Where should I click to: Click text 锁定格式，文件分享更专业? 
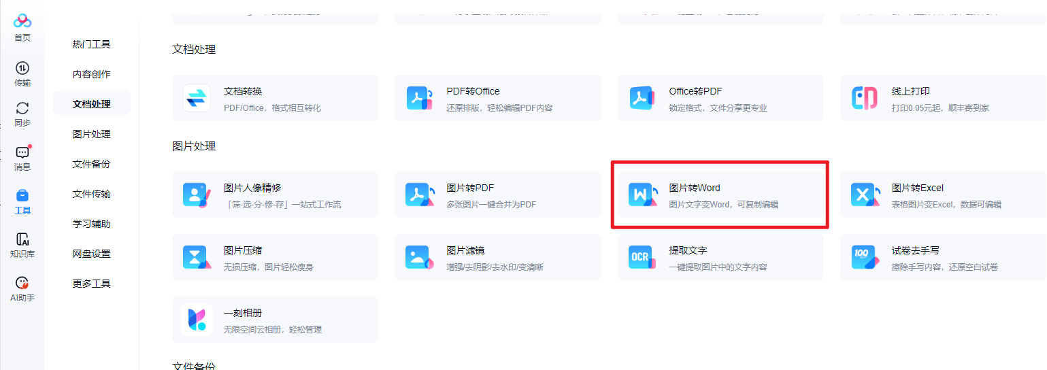pos(718,107)
